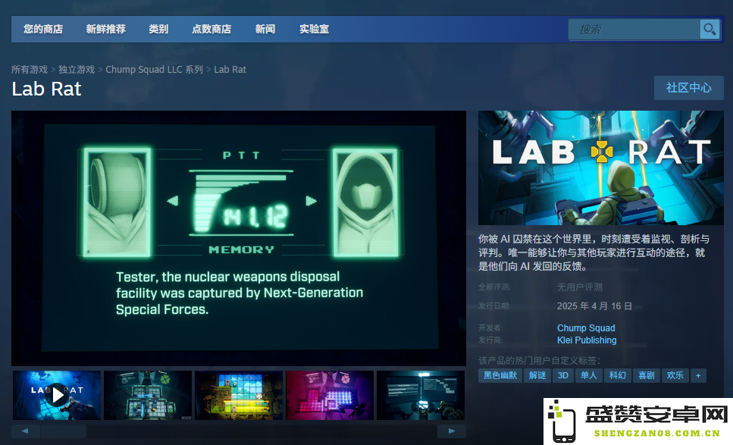Click the Lab Rat breadcrumb link
The height and width of the screenshot is (445, 733).
click(x=230, y=70)
